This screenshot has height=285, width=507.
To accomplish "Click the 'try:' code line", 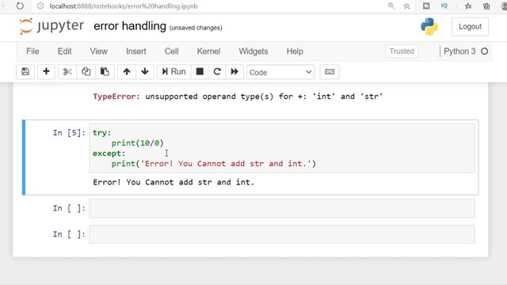I will [x=102, y=133].
